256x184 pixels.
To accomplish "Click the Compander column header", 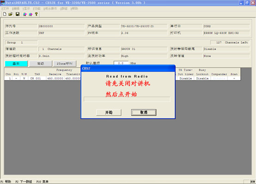I will 219,74.
